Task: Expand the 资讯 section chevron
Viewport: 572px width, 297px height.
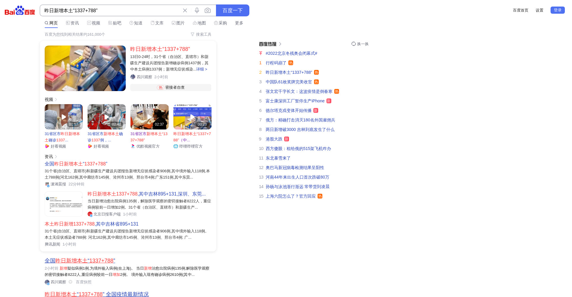Action: [x=56, y=157]
